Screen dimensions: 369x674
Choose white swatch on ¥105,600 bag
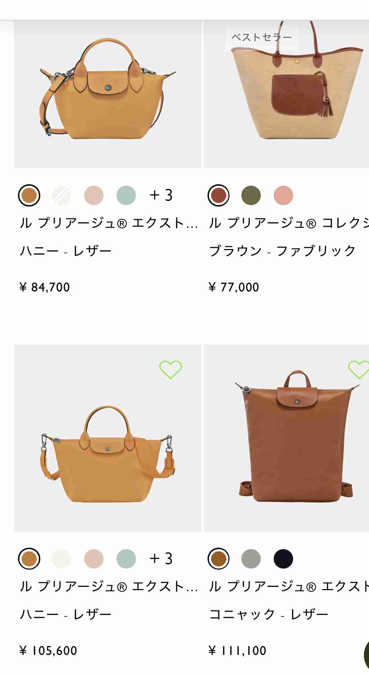point(61,558)
